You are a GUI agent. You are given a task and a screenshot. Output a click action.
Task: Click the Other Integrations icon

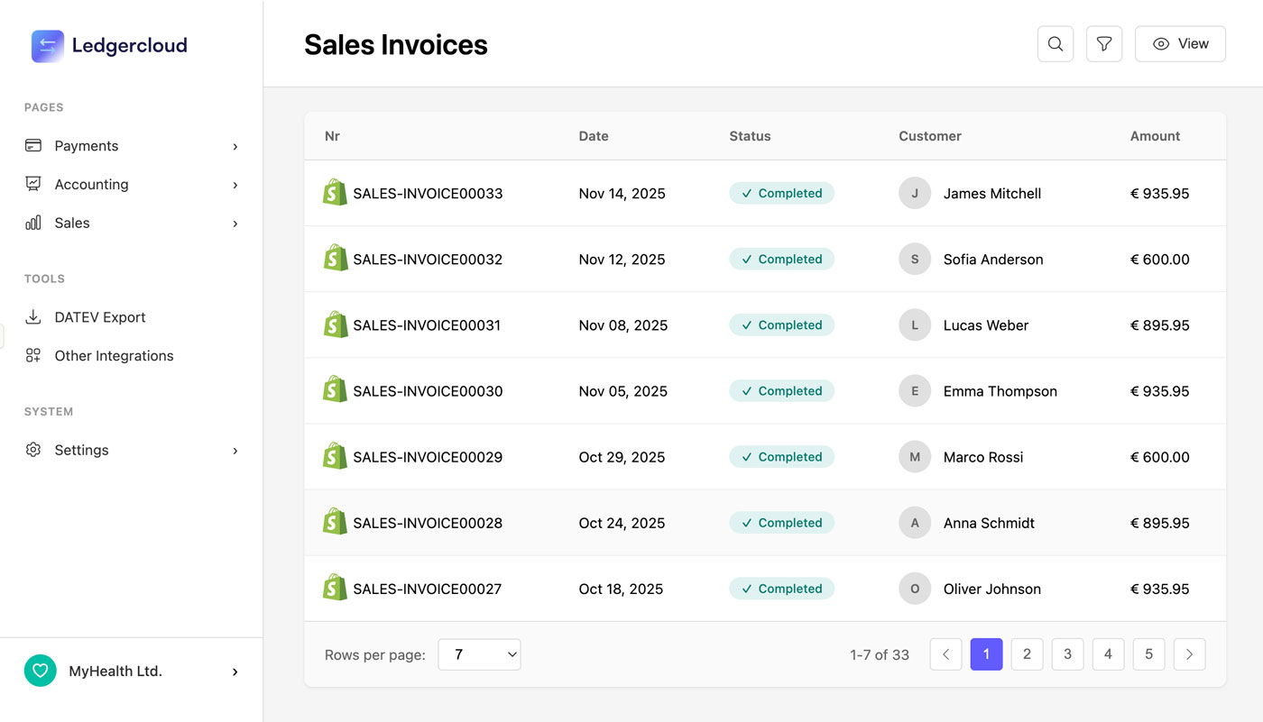coord(33,355)
